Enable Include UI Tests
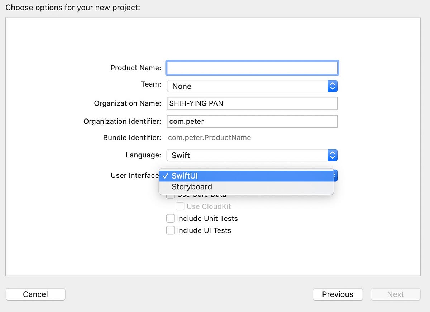 tap(170, 230)
